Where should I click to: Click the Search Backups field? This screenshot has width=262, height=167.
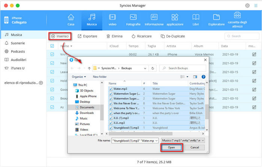(183, 68)
